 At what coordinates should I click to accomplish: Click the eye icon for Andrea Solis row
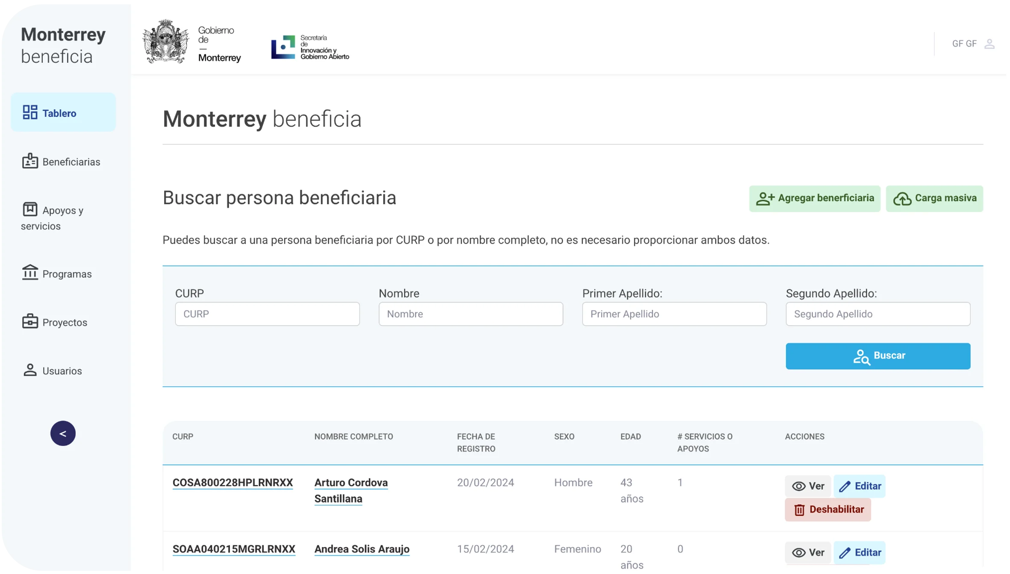(799, 553)
